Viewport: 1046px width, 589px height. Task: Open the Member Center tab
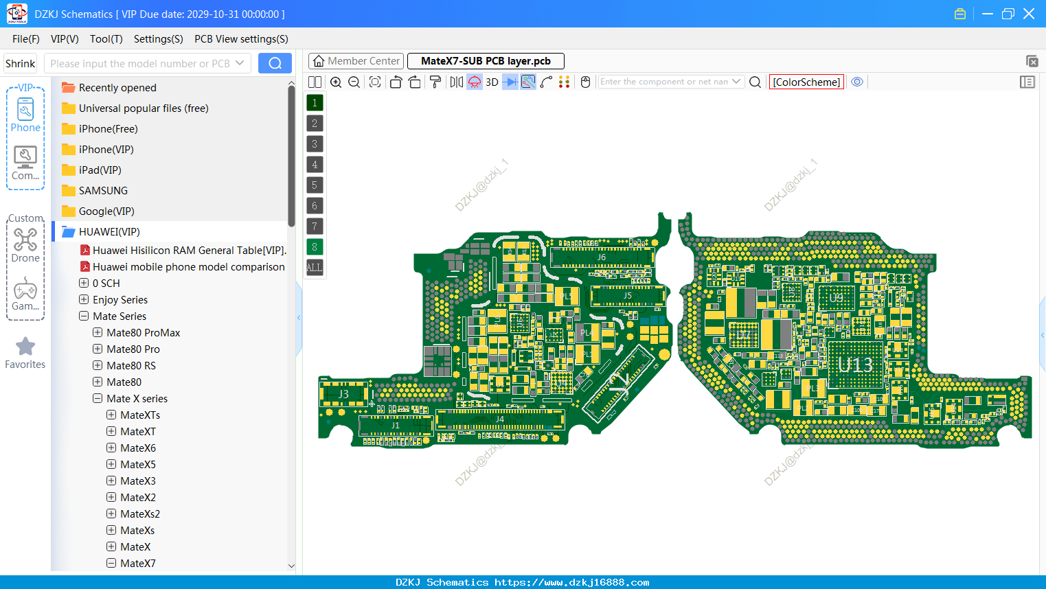click(356, 61)
